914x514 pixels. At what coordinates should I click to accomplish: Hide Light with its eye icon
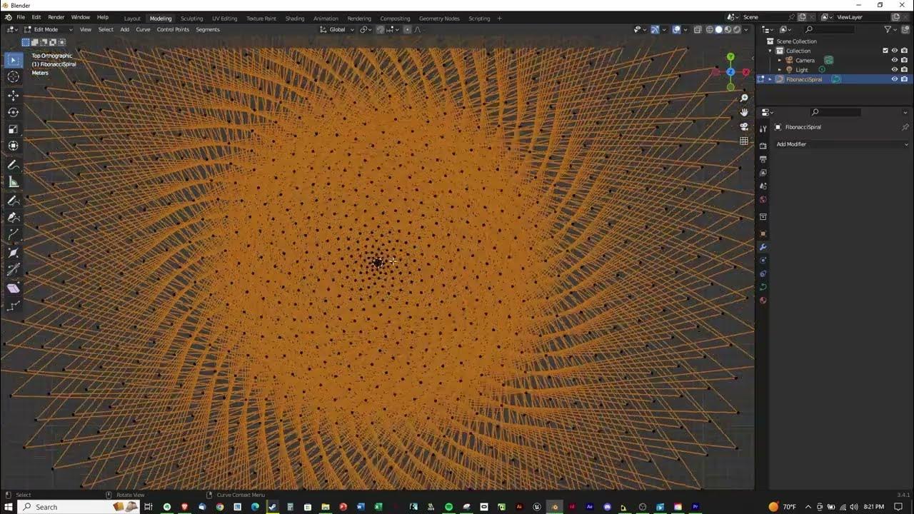coord(895,70)
